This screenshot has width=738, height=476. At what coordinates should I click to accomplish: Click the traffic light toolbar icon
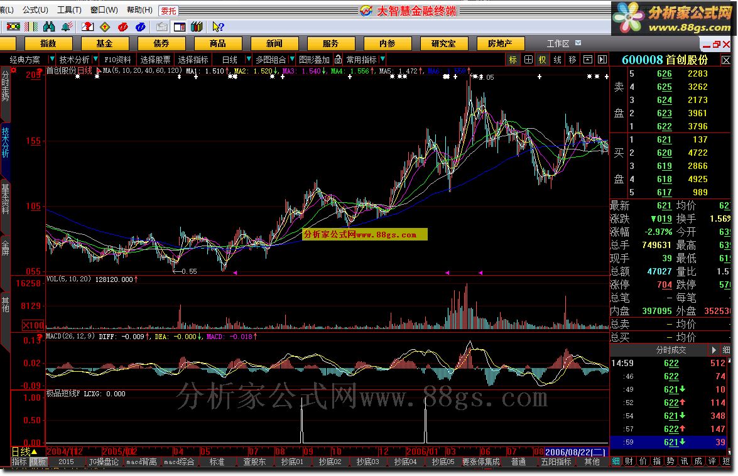[13, 27]
